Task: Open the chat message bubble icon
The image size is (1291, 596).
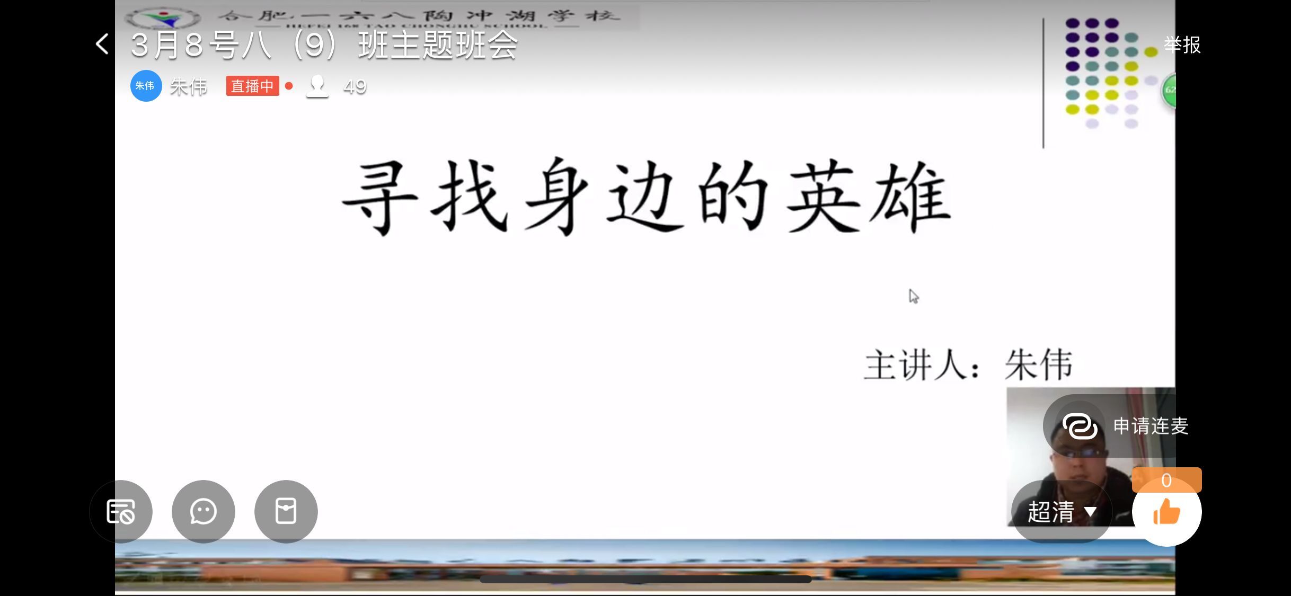Action: click(203, 511)
